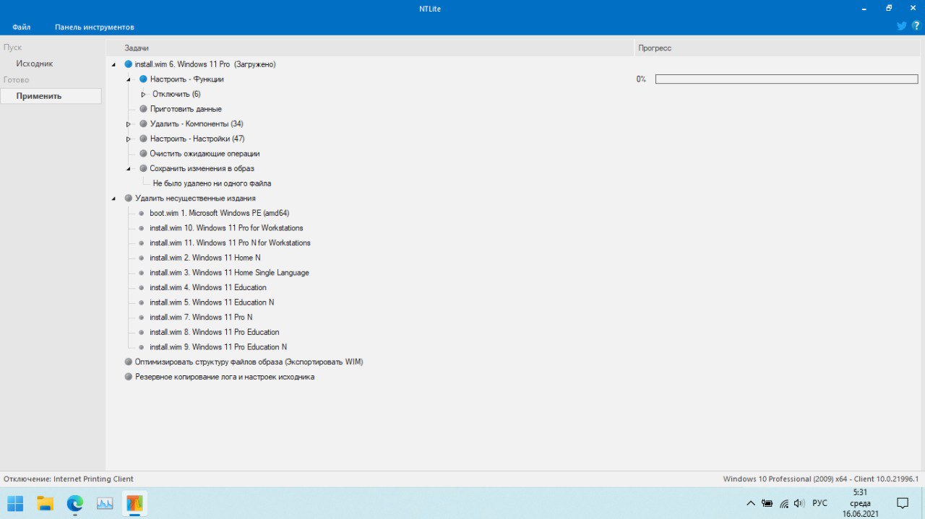The width and height of the screenshot is (925, 519).
Task: Expand the Удалить - Компоненты (34) node
Action: [x=129, y=124]
